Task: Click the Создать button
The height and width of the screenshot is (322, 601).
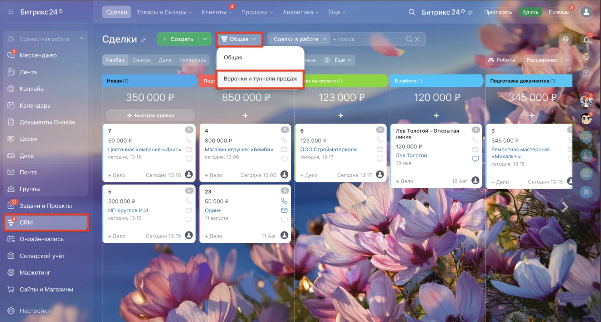Action: pyautogui.click(x=178, y=39)
